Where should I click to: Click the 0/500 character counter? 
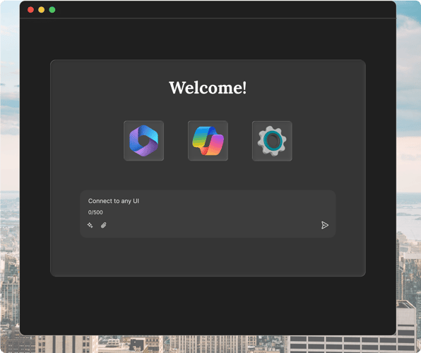(95, 212)
